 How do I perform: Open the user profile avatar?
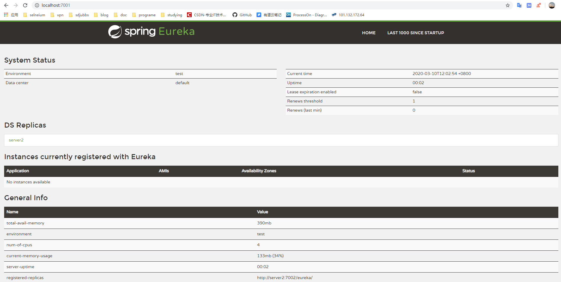(x=552, y=5)
